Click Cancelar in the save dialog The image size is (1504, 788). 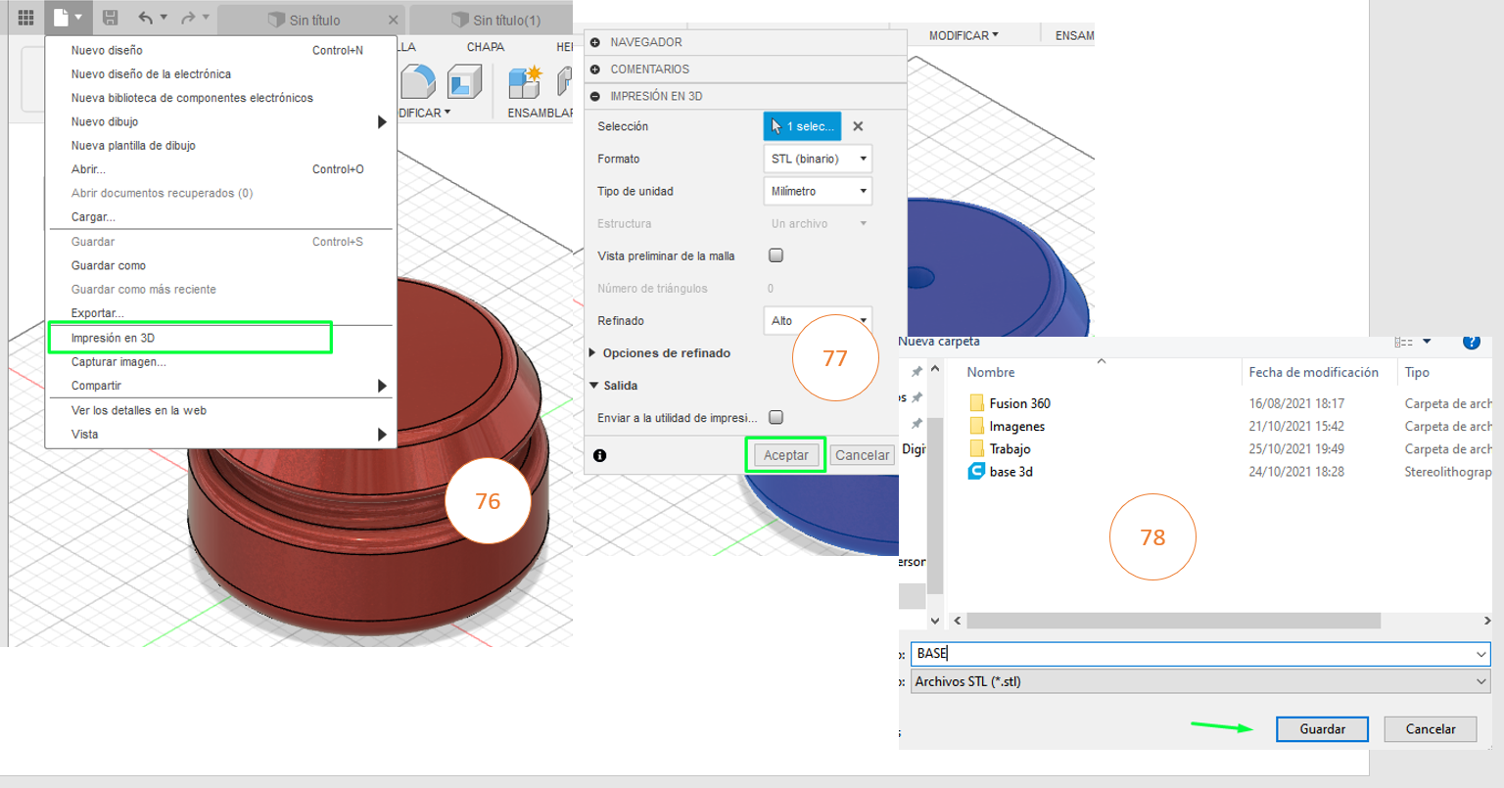(1431, 729)
